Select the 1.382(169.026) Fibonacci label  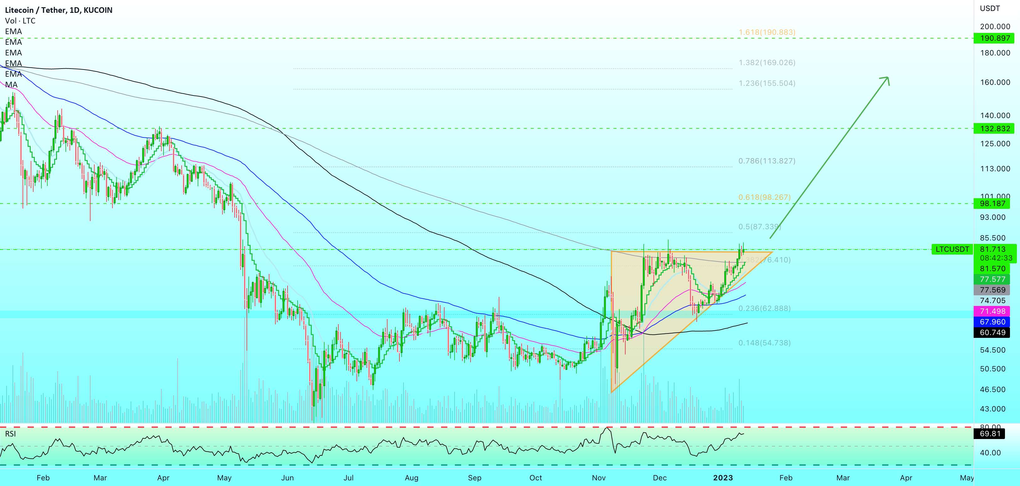767,63
